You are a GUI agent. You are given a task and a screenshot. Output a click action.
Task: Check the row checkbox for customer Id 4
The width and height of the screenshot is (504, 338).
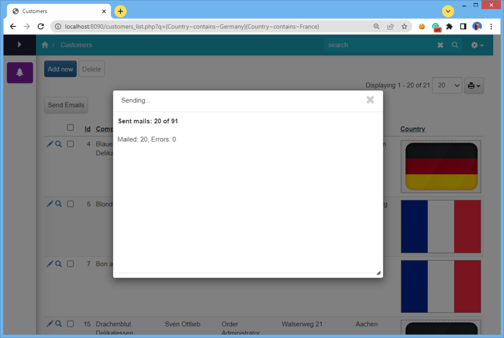click(70, 144)
